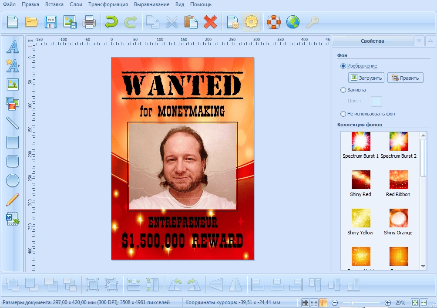
Task: Open program settings with the gear icon
Action: (x=251, y=22)
